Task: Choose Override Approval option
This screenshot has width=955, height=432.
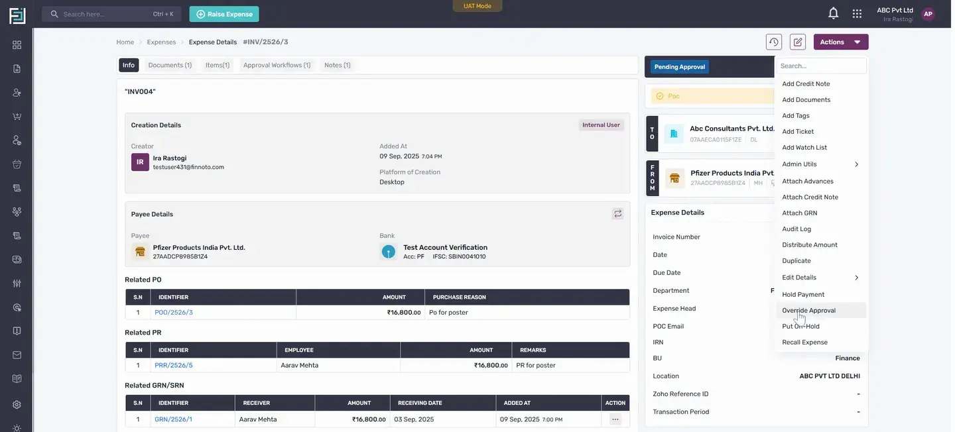Action: (x=821, y=311)
